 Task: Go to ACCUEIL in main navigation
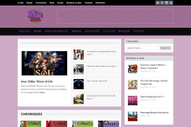[25, 31]
